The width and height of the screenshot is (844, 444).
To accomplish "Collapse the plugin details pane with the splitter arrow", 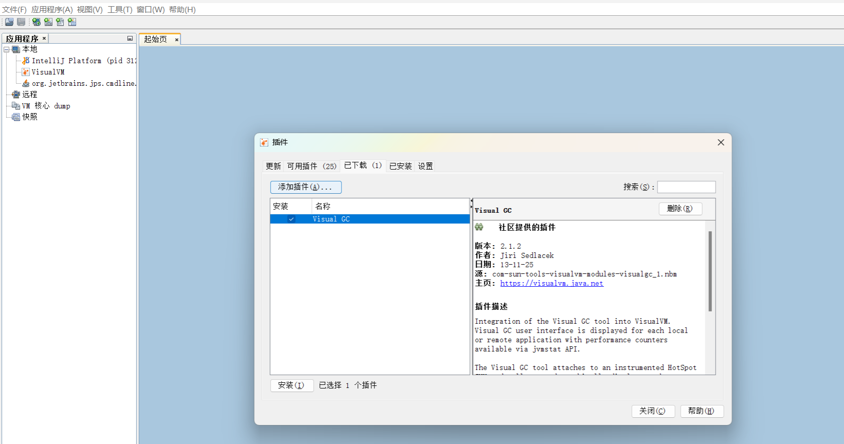I will point(472,207).
